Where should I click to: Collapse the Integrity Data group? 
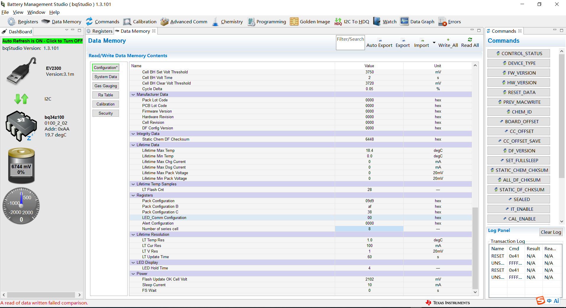point(133,134)
